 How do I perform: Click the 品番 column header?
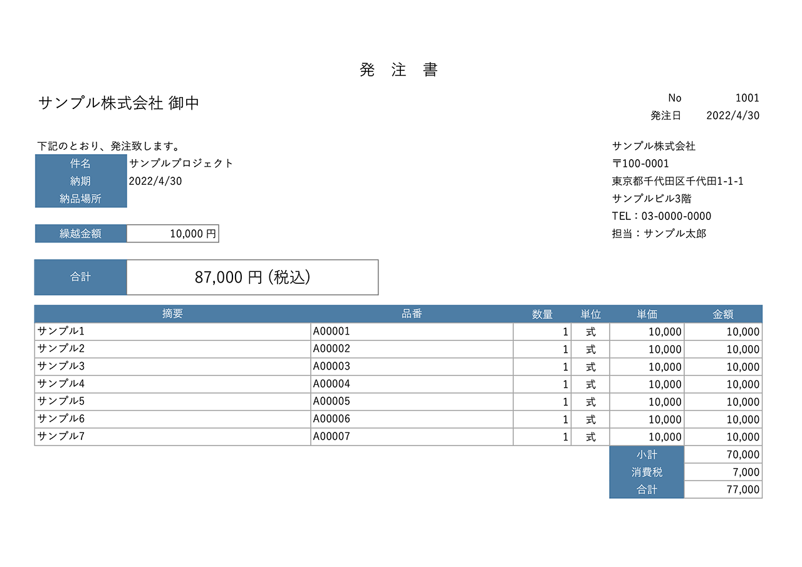[412, 314]
